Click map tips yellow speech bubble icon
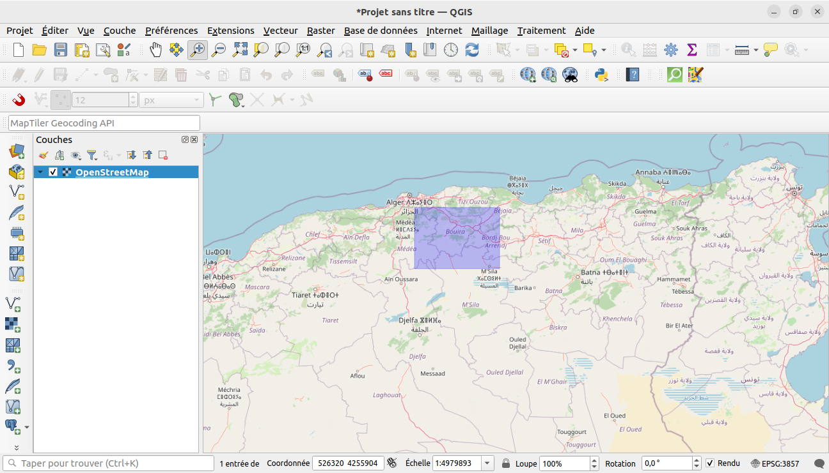 click(x=770, y=50)
